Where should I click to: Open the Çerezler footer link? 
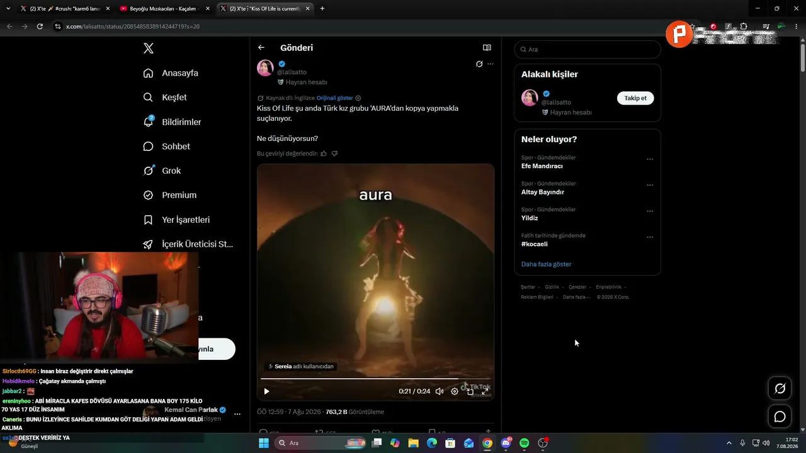(577, 287)
